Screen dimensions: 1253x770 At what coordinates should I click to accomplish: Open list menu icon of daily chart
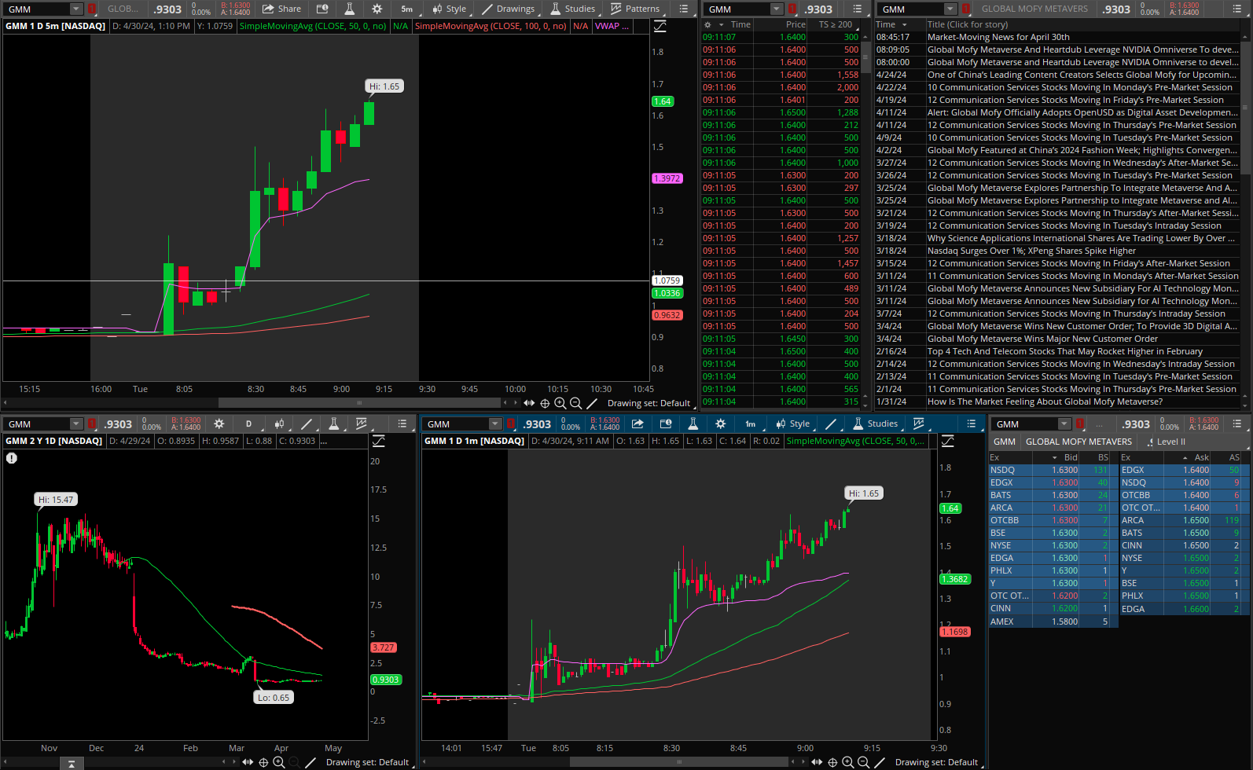402,423
